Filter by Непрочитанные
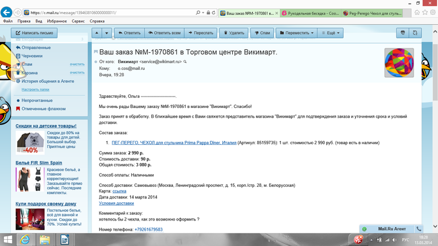The image size is (438, 246). [37, 101]
